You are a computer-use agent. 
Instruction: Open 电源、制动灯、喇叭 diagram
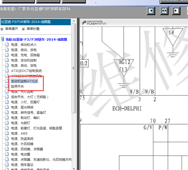pyautogui.click(x=25, y=118)
